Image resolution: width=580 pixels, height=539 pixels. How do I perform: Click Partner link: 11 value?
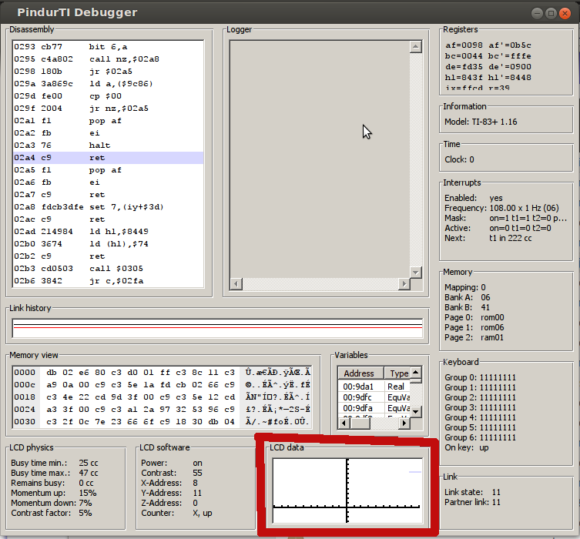[473, 502]
